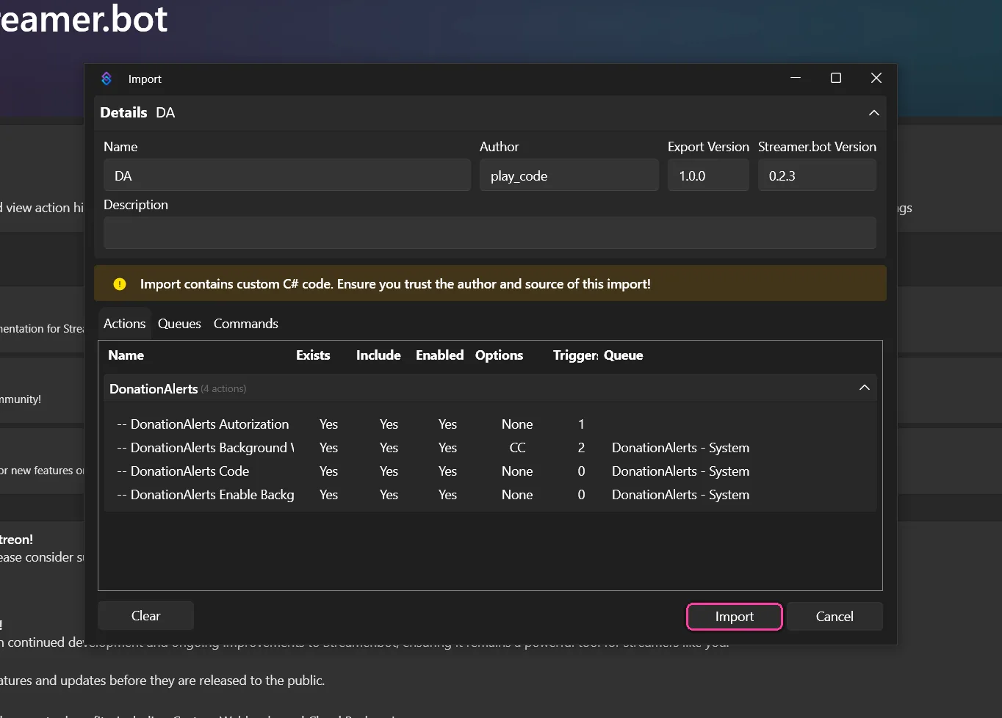
Task: Click the Name input field containing DA
Action: pos(286,175)
